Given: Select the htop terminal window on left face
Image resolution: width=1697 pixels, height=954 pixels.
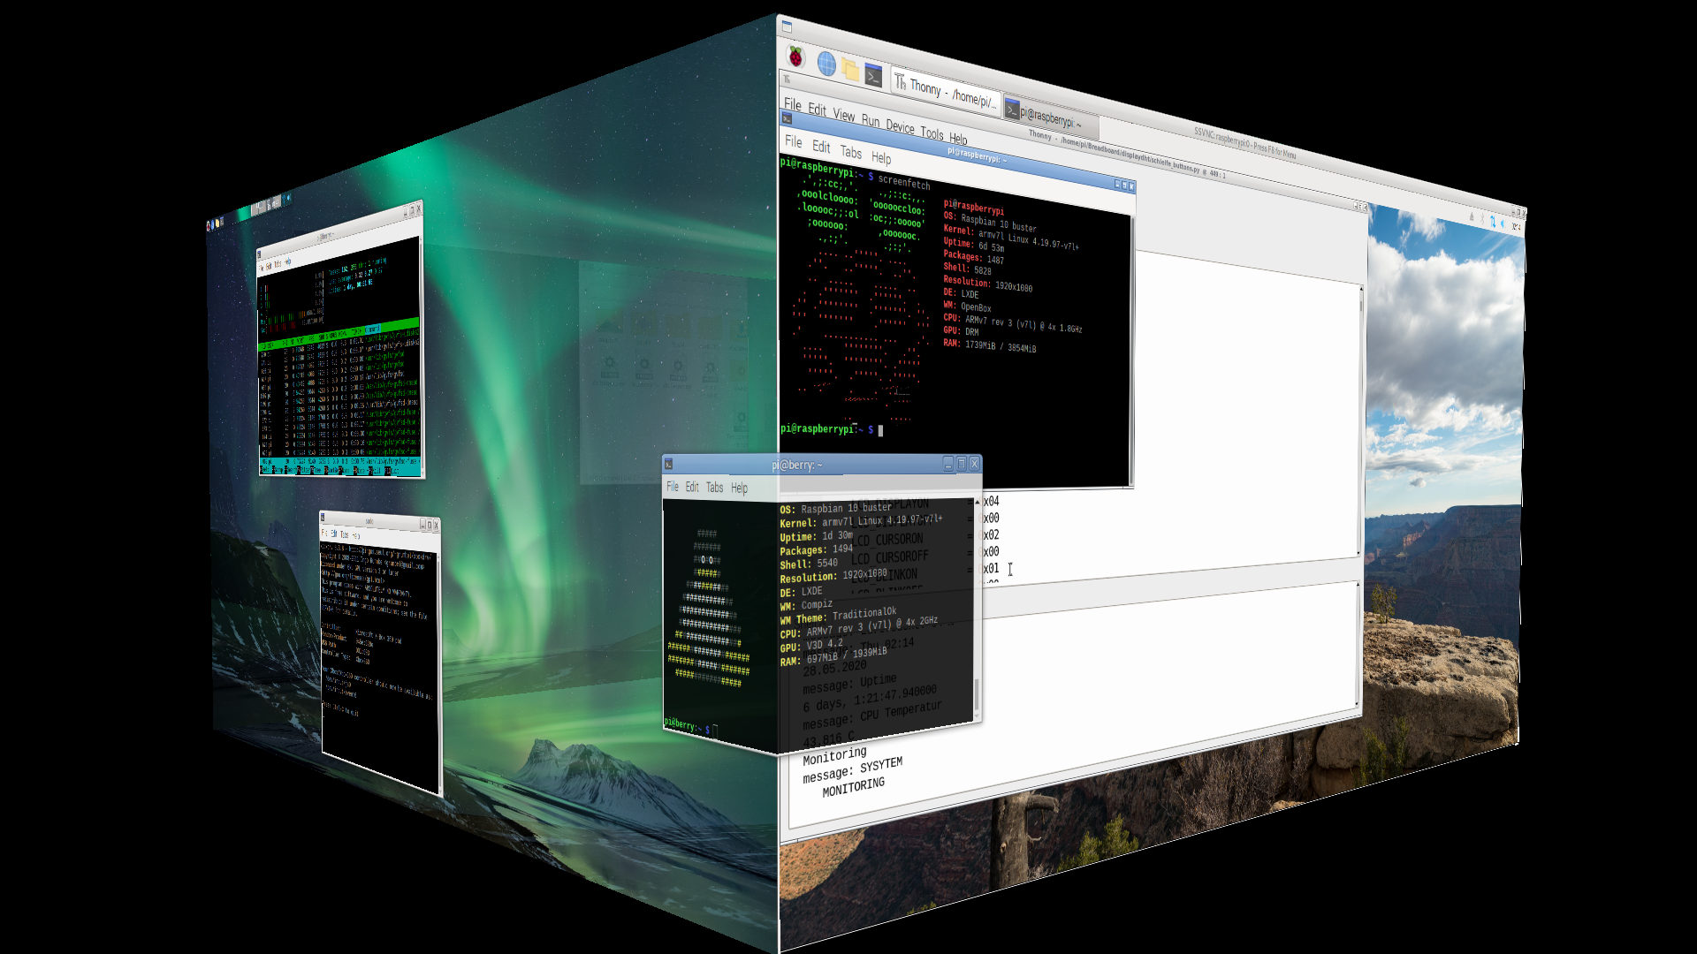Looking at the screenshot, I should pyautogui.click(x=340, y=353).
